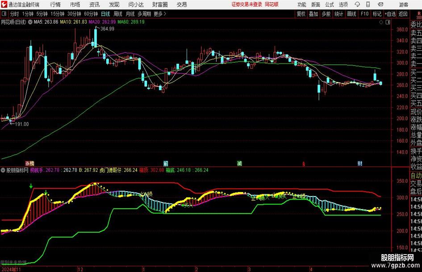The image size is (422, 272).
Task: Click the diamond icon above the price axis
Action: [381, 22]
